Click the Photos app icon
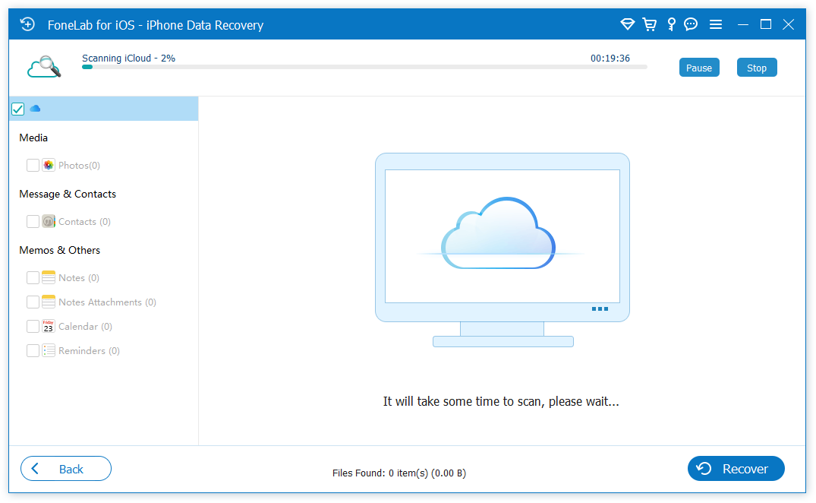The height and width of the screenshot is (503, 816). point(49,165)
